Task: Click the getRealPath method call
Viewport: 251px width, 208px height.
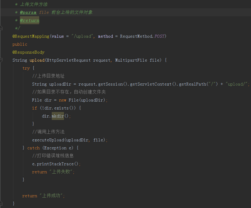Action: pos(192,84)
